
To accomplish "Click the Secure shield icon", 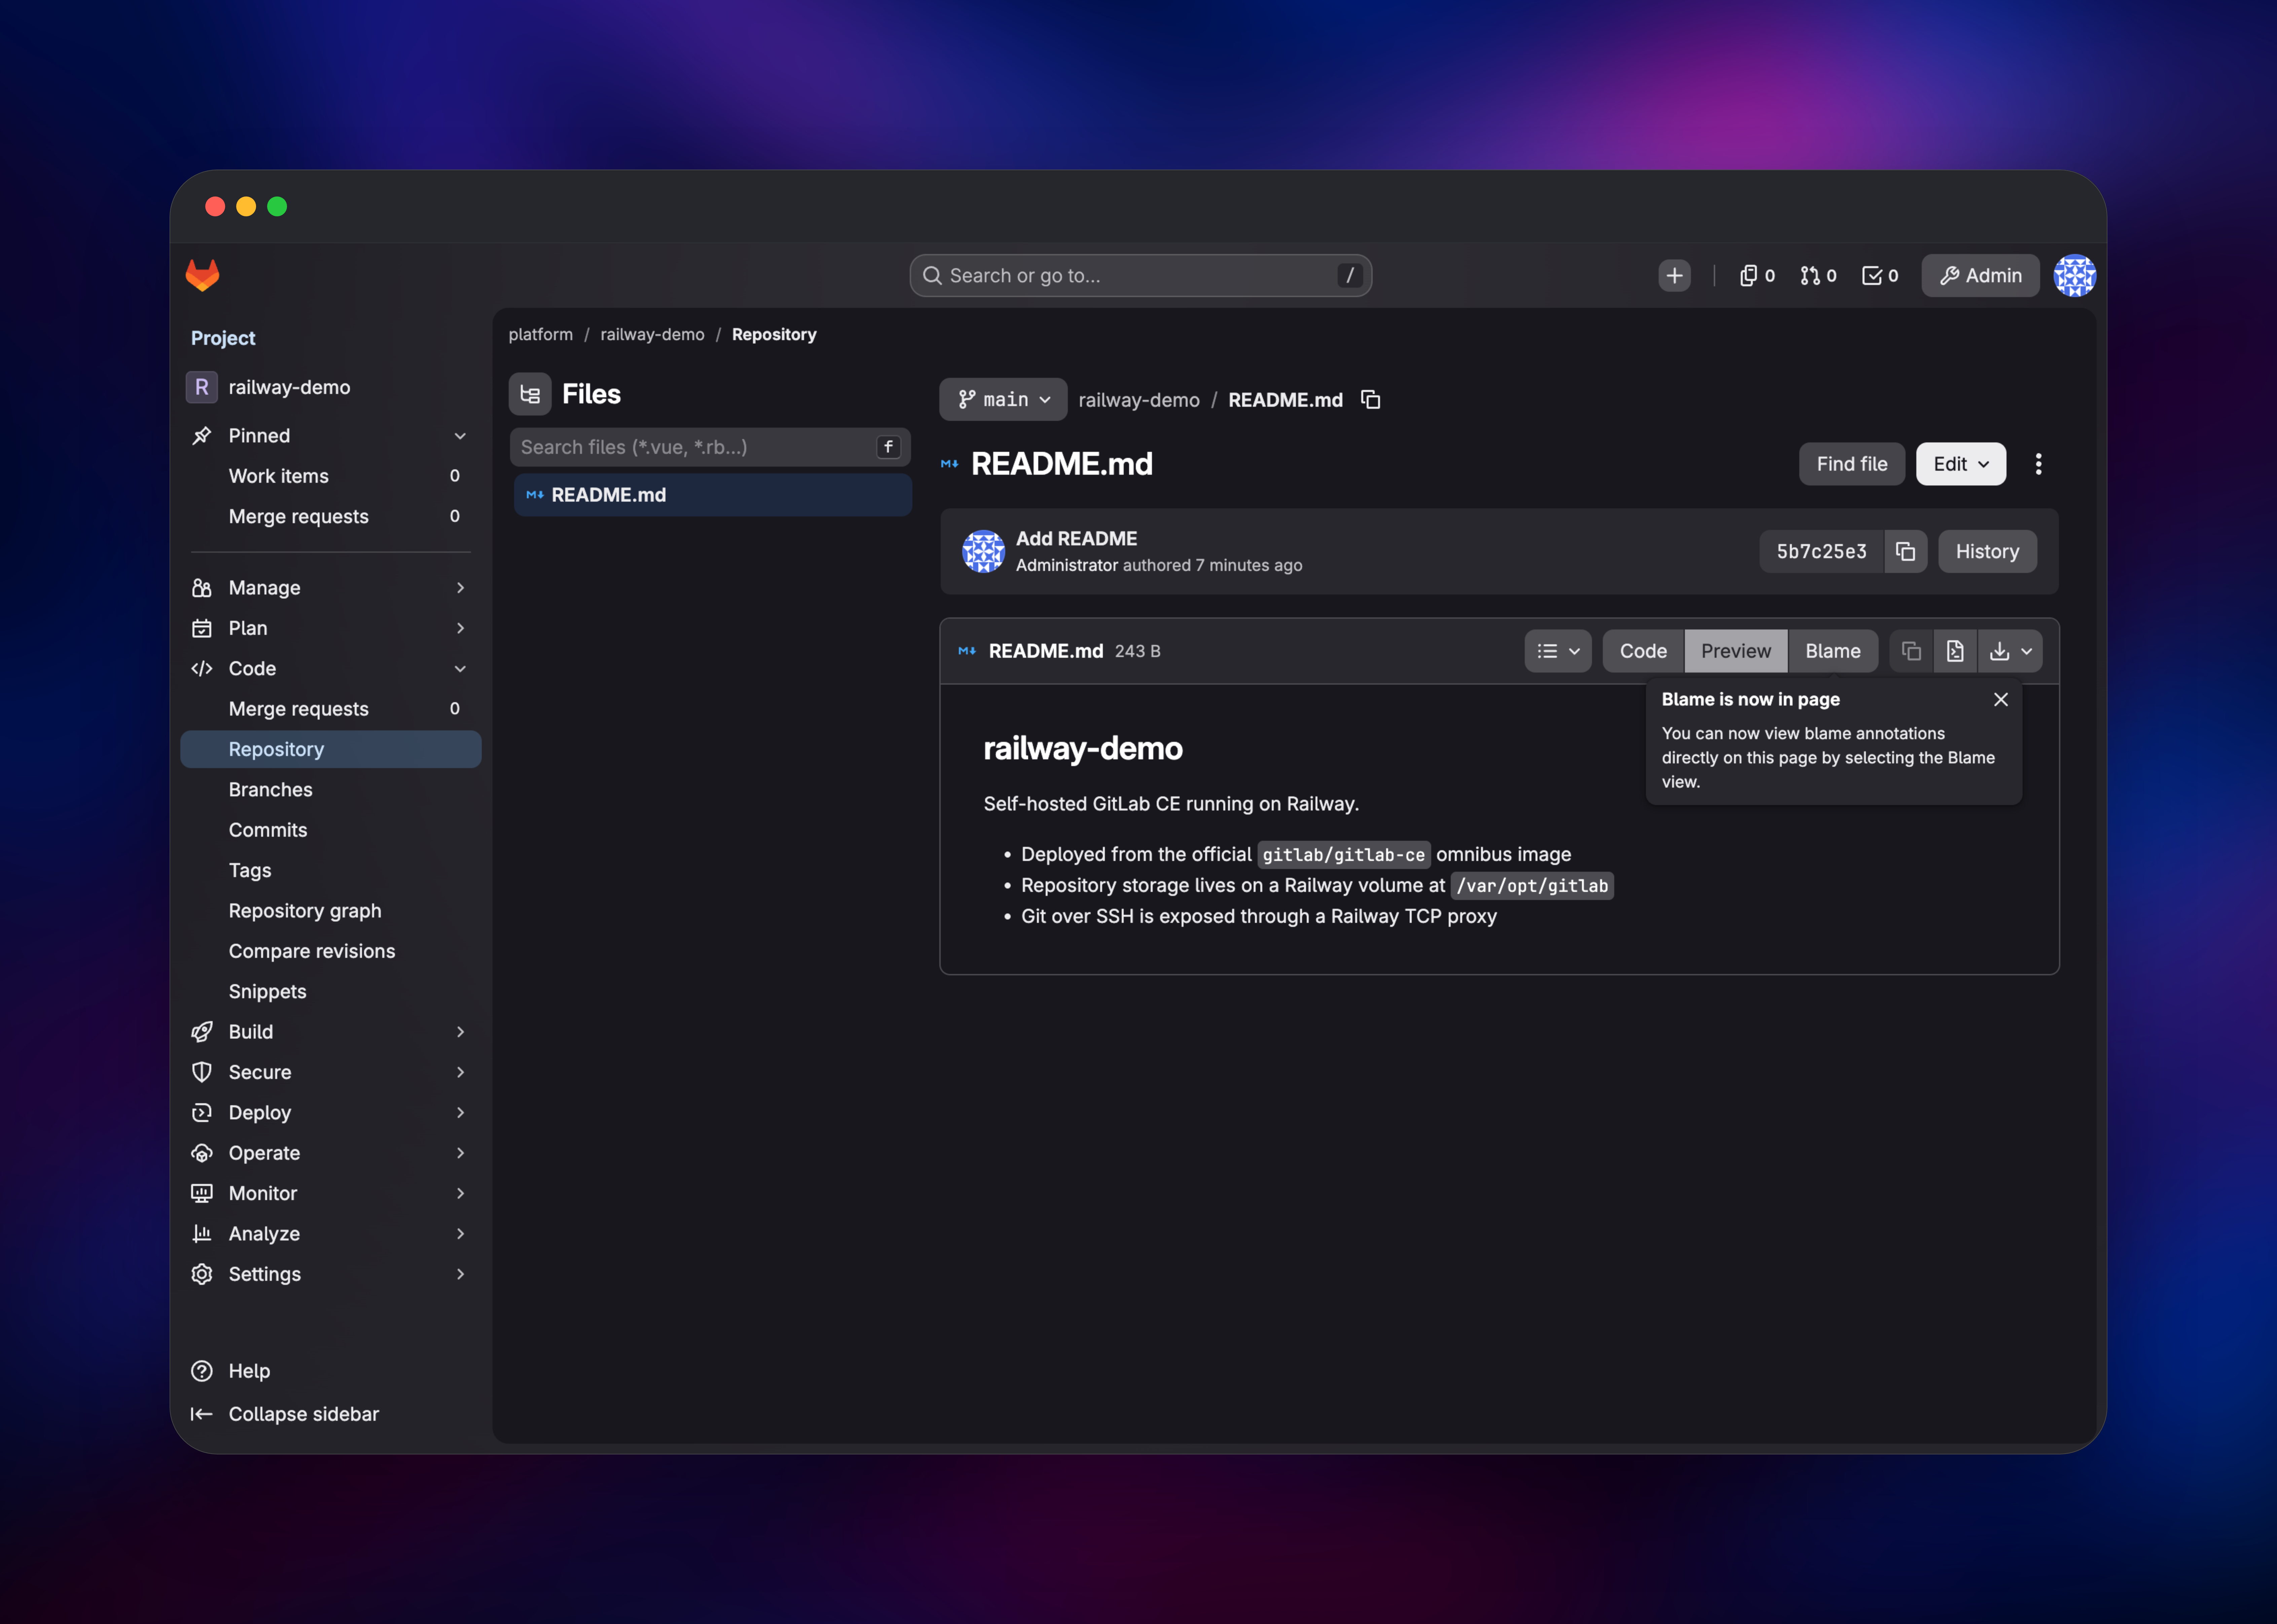I will point(202,1072).
